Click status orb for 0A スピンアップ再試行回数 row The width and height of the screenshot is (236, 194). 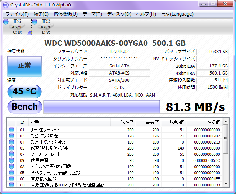point(12,166)
